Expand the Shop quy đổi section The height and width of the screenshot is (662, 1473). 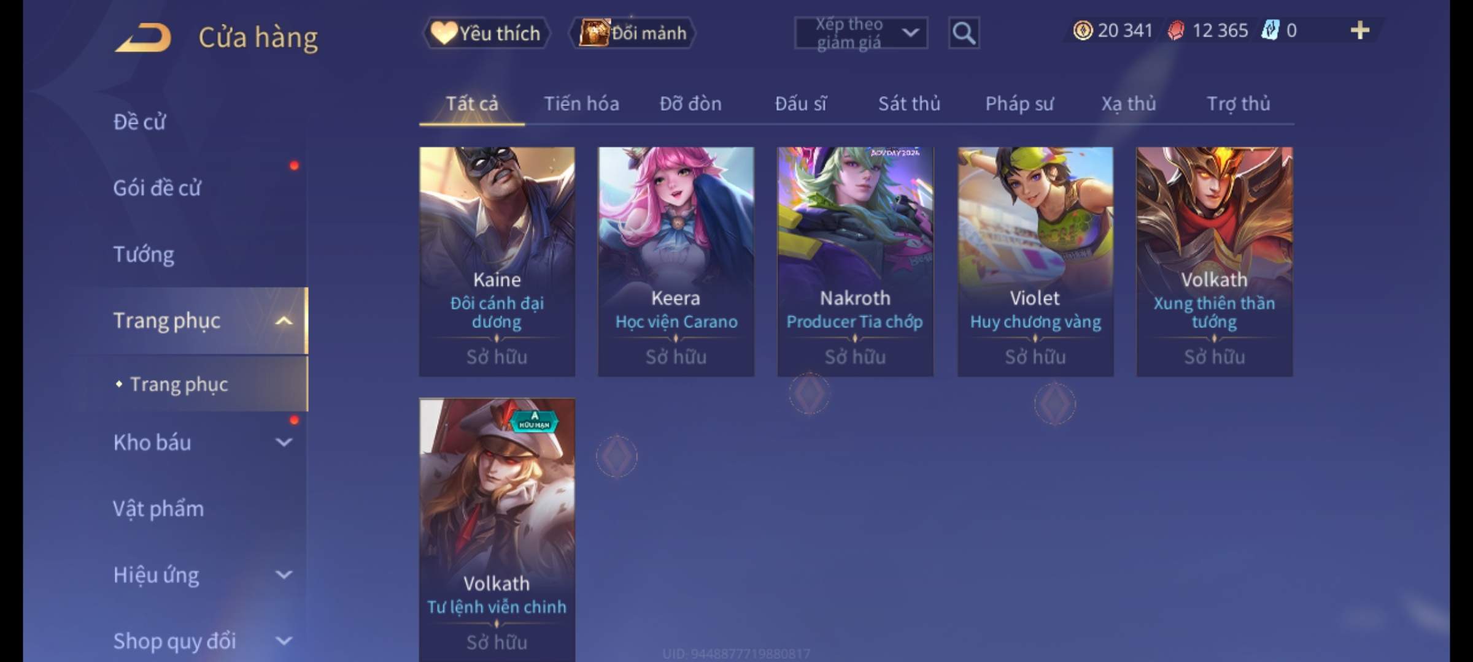click(284, 641)
